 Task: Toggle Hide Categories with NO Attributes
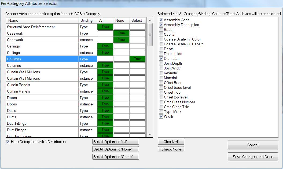[x=8, y=142]
